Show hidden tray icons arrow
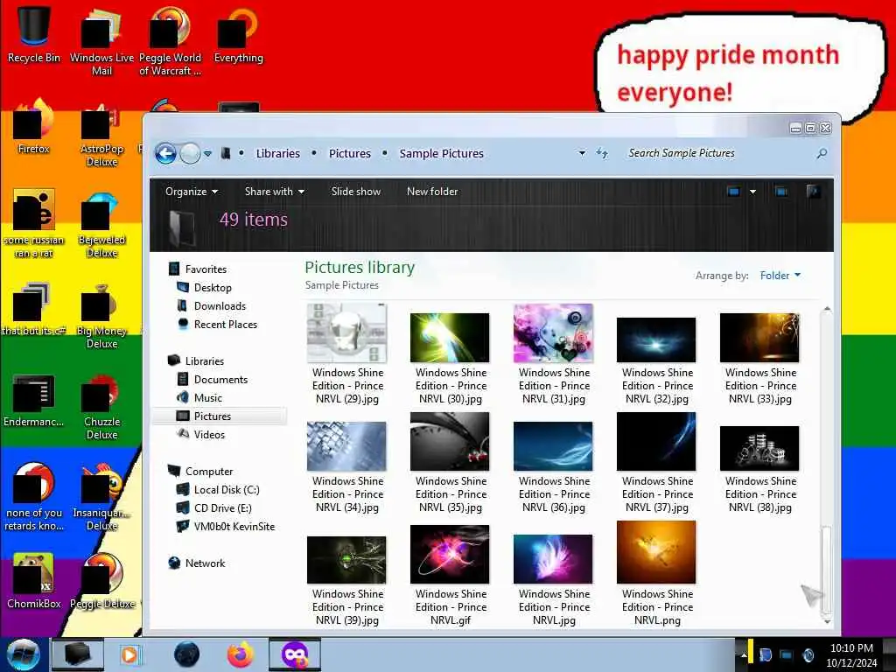The height and width of the screenshot is (672, 896). 744,655
